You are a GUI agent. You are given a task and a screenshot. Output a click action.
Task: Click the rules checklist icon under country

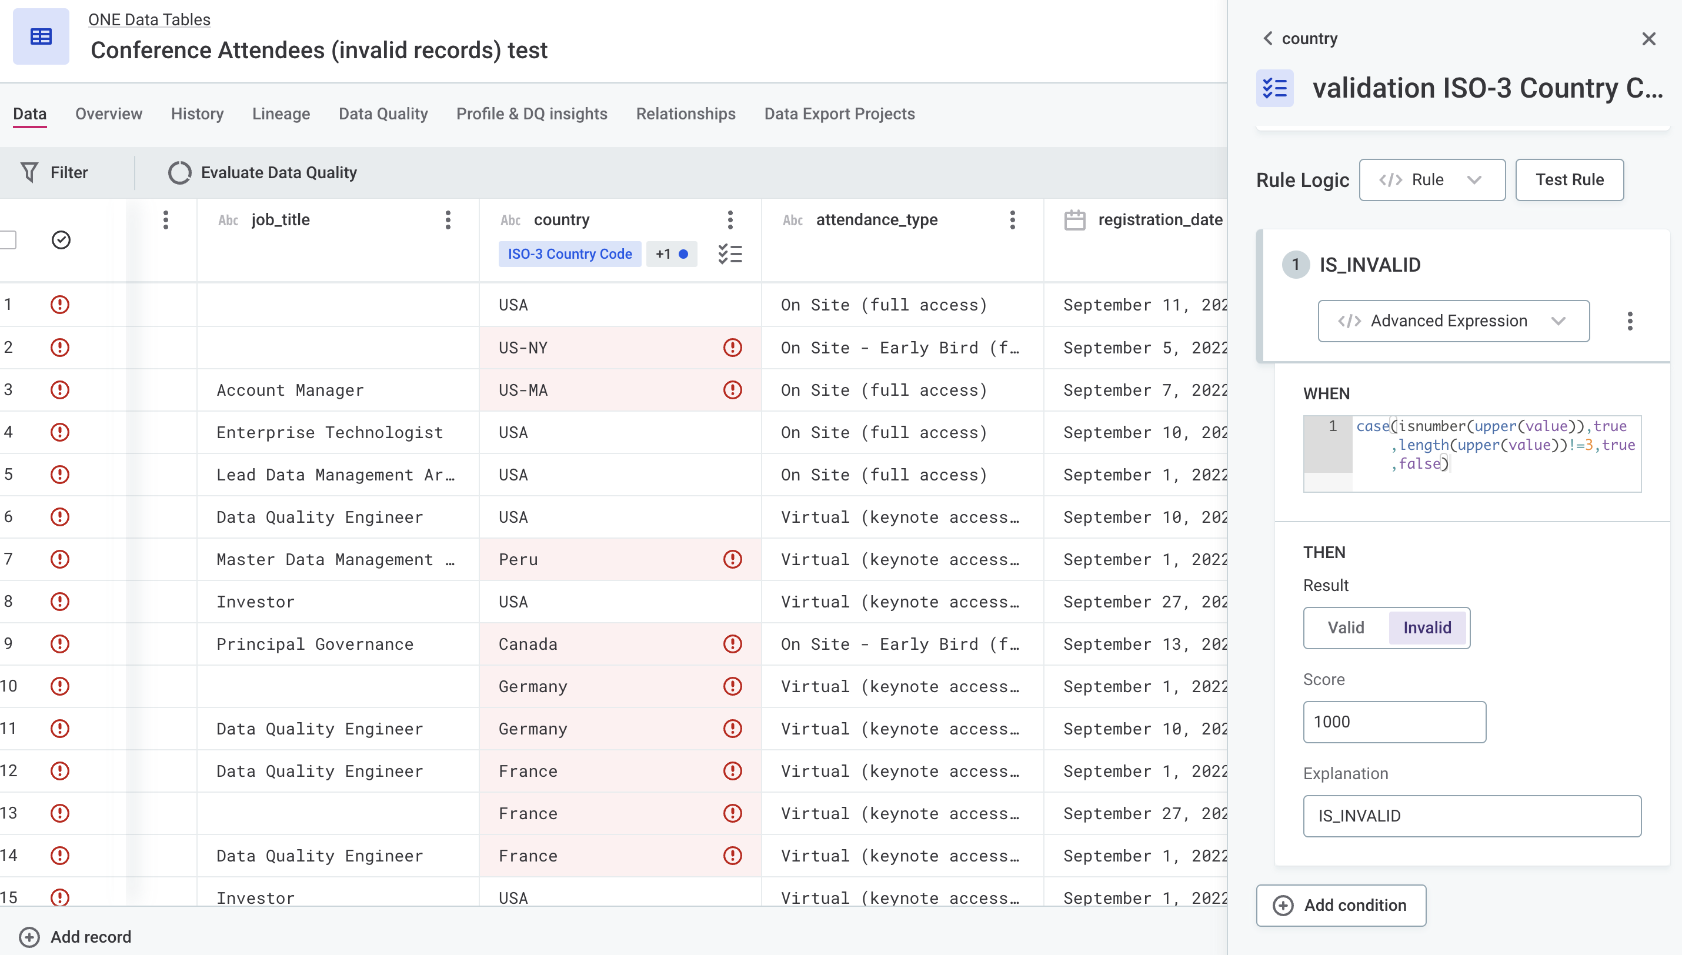point(730,254)
